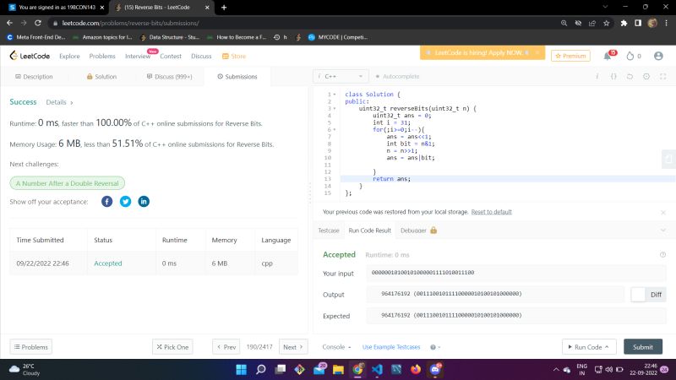Open the C++ language dropdown
This screenshot has width=676, height=380.
[x=341, y=76]
